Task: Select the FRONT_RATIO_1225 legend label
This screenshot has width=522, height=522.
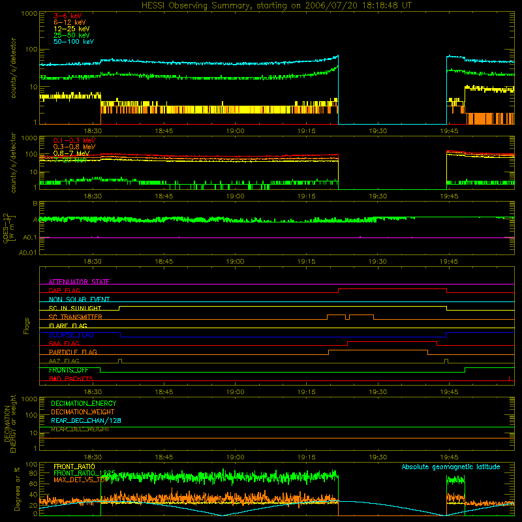Action: (85, 473)
